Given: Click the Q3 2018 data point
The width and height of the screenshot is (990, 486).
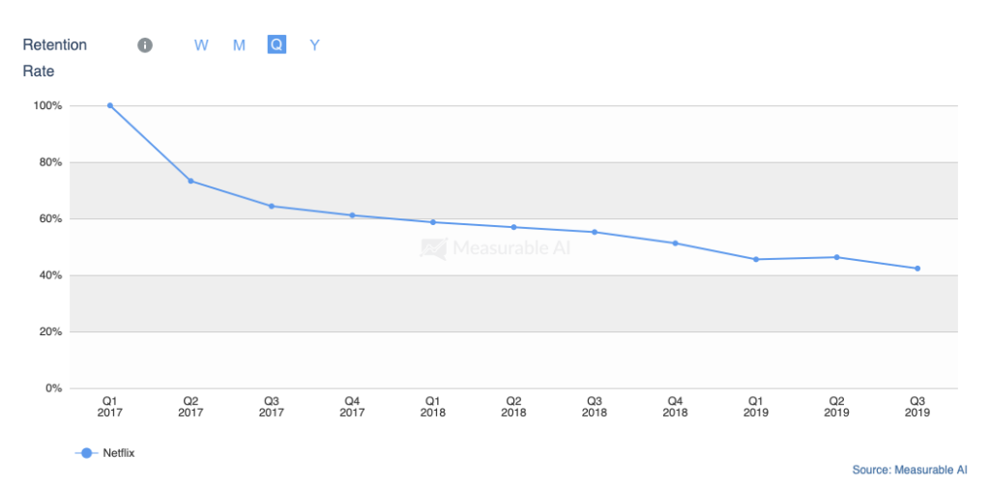Looking at the screenshot, I should click(x=595, y=232).
